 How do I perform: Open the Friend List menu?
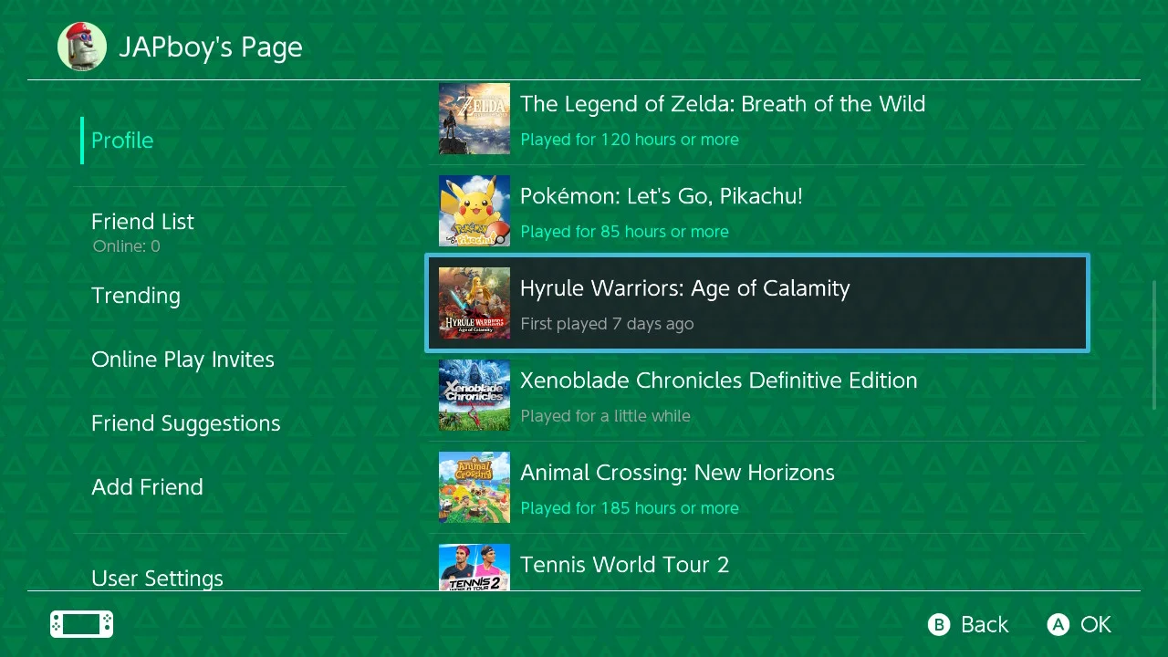(x=142, y=222)
